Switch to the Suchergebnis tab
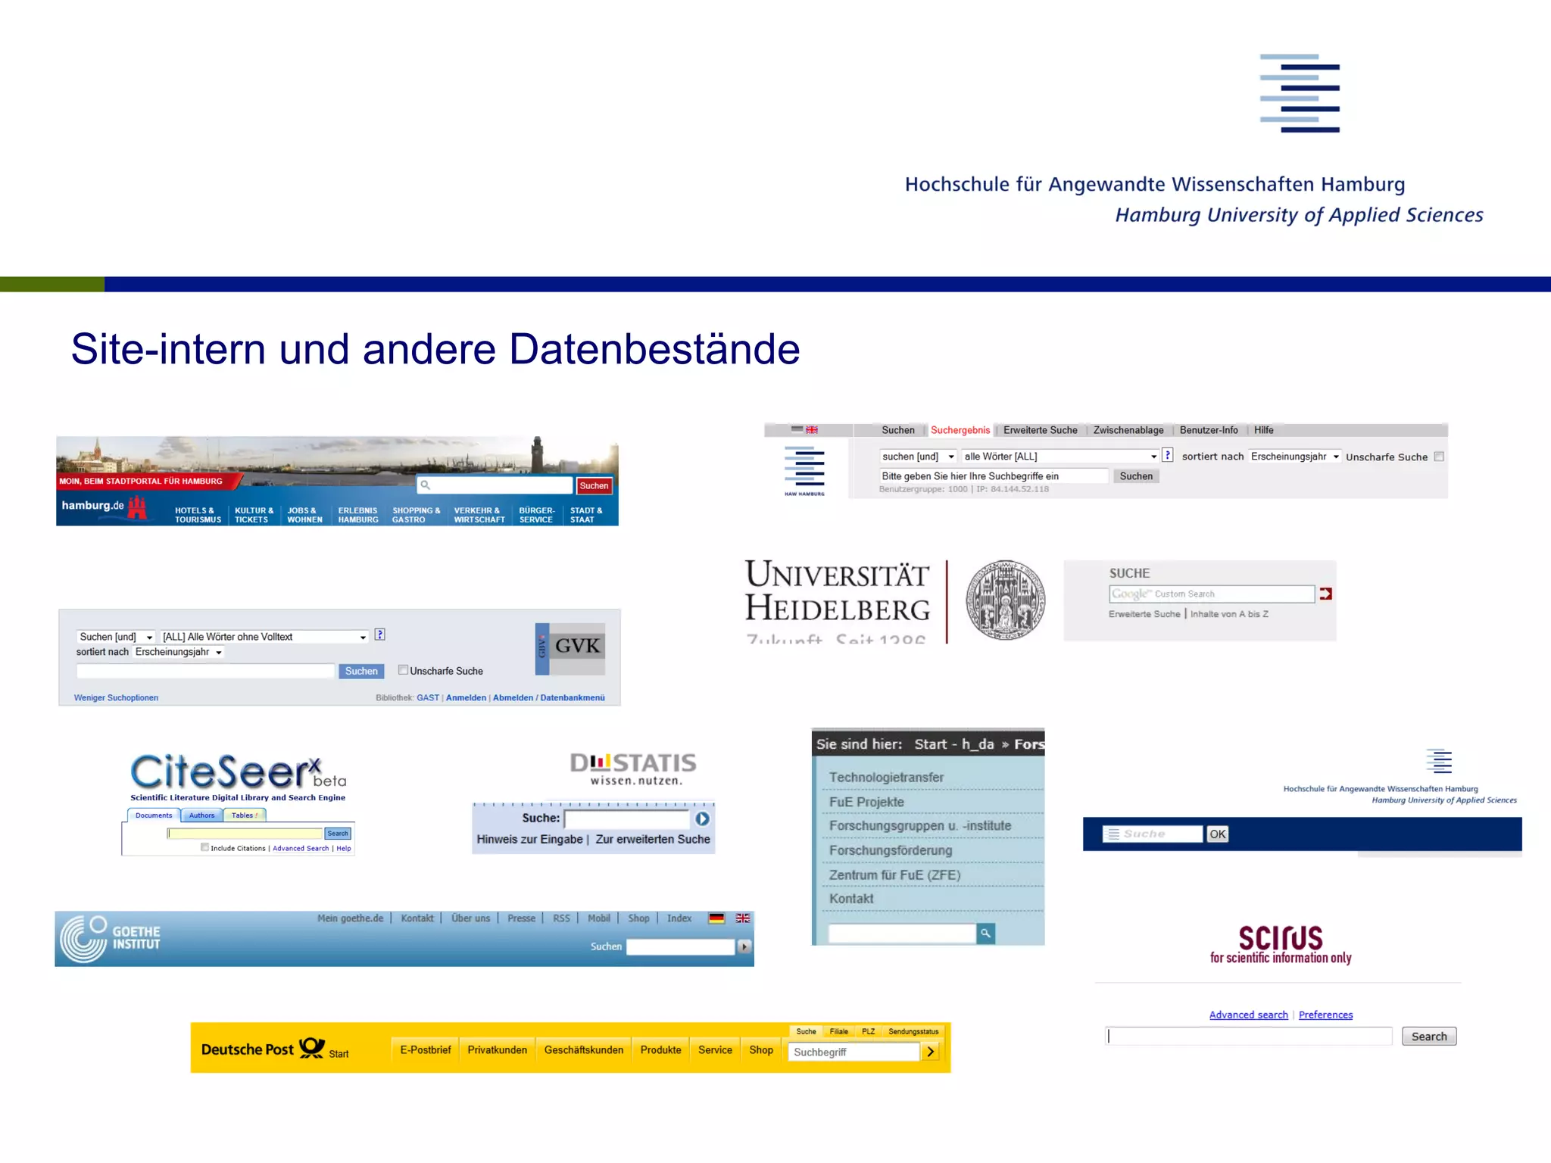Image resolution: width=1551 pixels, height=1163 pixels. 960,430
